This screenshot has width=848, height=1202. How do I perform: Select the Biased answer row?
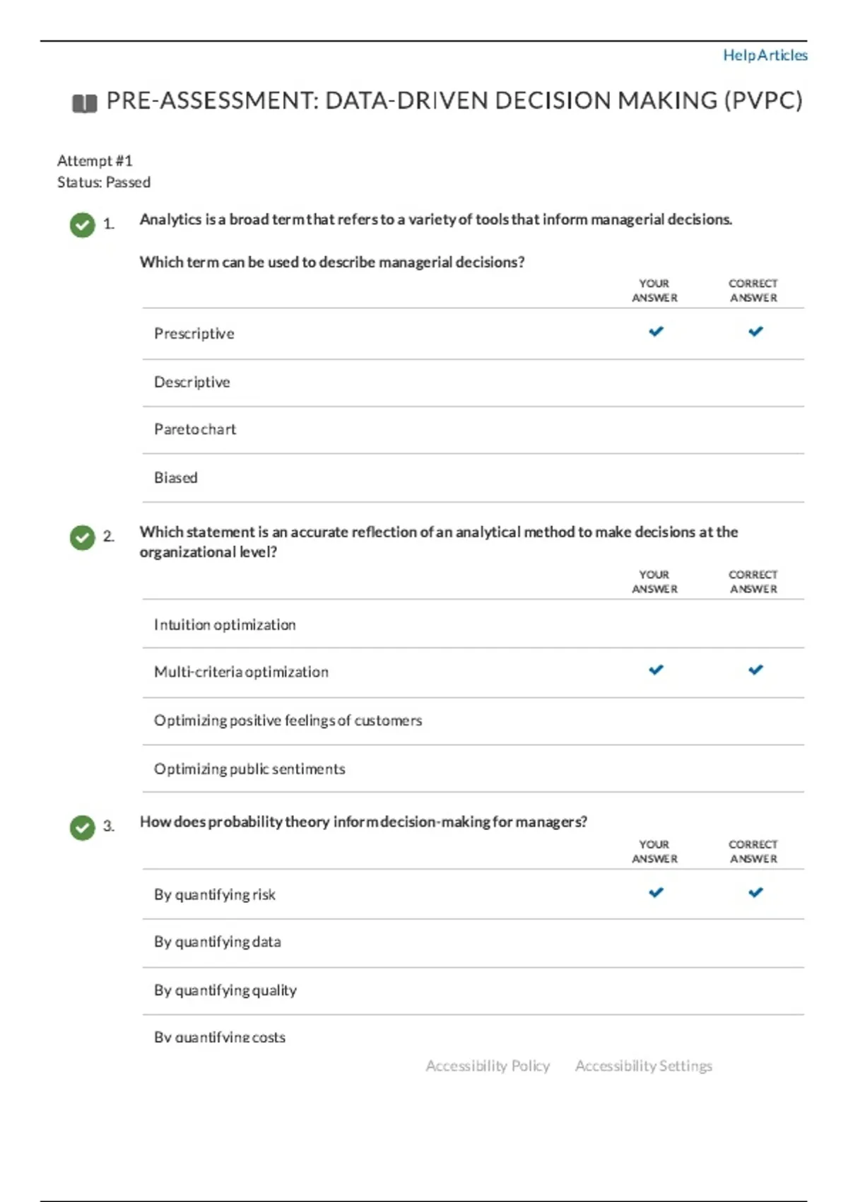(x=176, y=477)
